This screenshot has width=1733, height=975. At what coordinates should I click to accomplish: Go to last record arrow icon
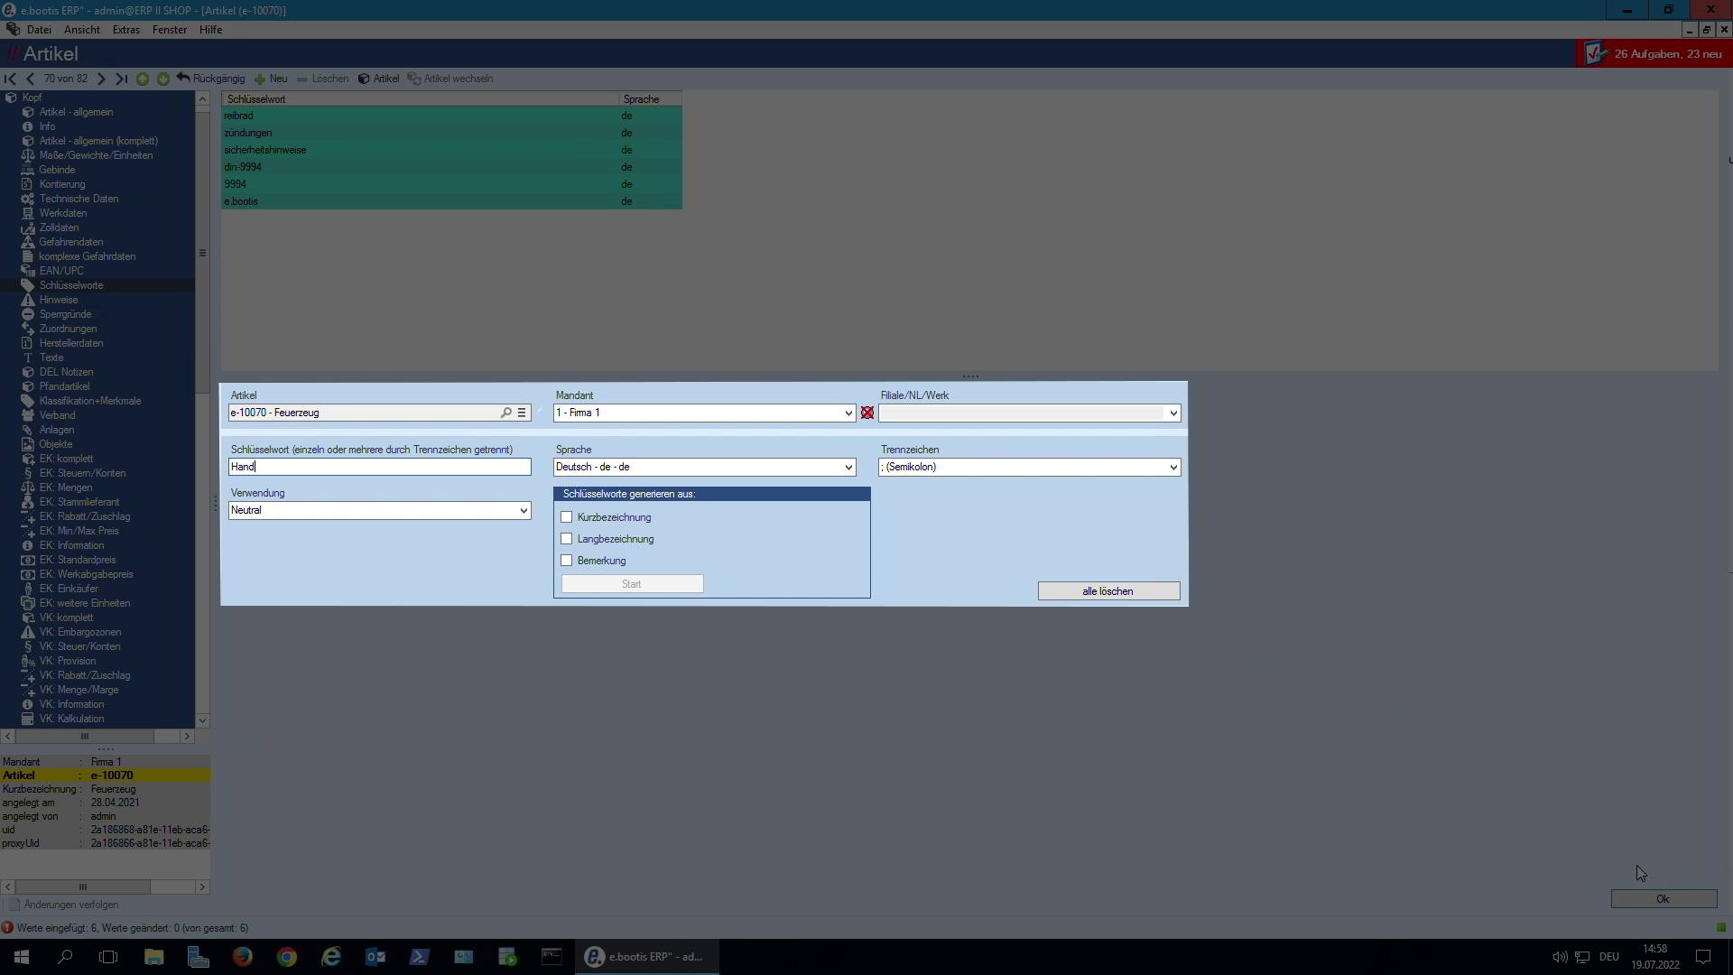[x=121, y=79]
